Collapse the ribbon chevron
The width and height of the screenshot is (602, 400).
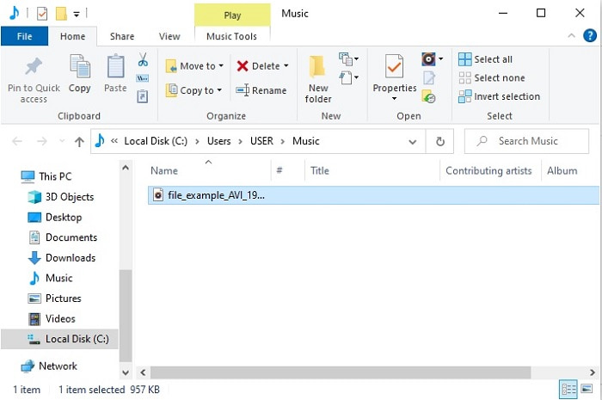click(571, 36)
